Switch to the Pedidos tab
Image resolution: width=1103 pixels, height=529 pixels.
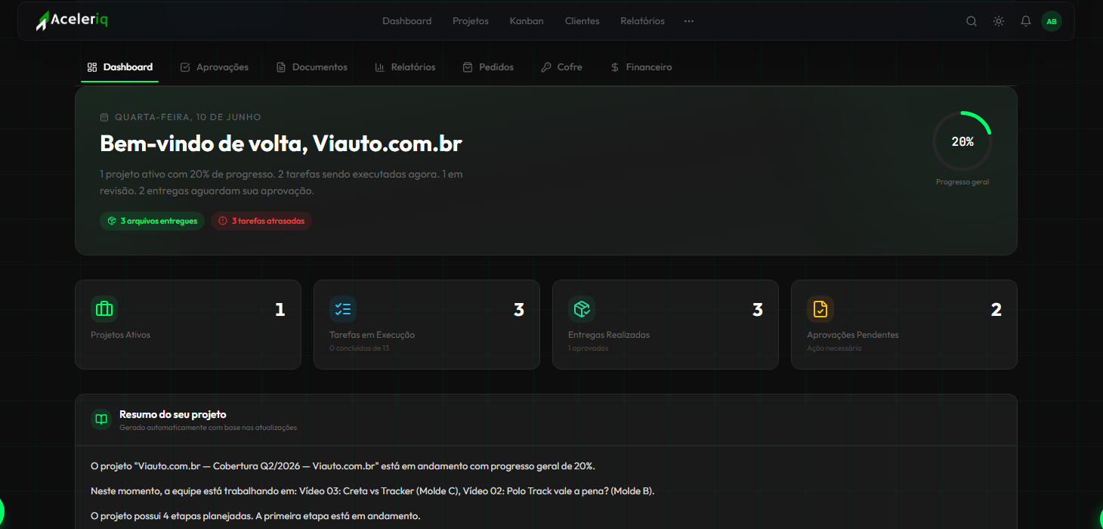(x=488, y=67)
